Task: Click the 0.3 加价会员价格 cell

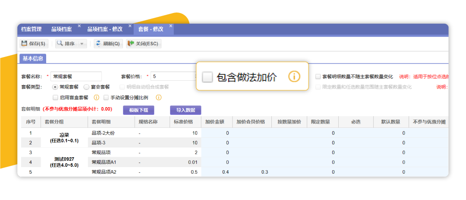Action: [252, 172]
